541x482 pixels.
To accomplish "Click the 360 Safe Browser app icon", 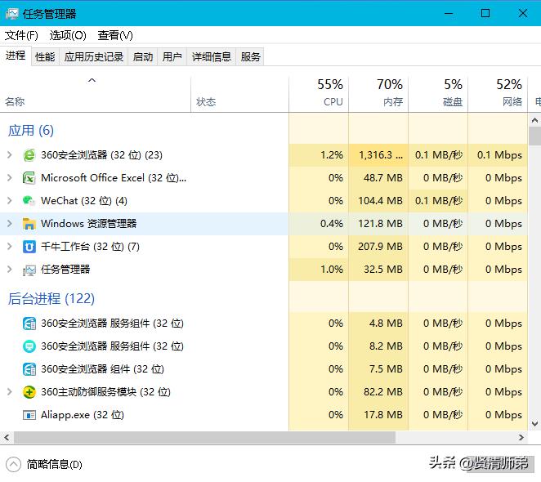I will pyautogui.click(x=29, y=155).
